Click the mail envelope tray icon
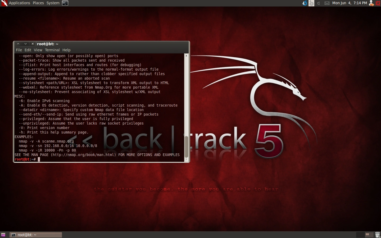 pos(327,3)
